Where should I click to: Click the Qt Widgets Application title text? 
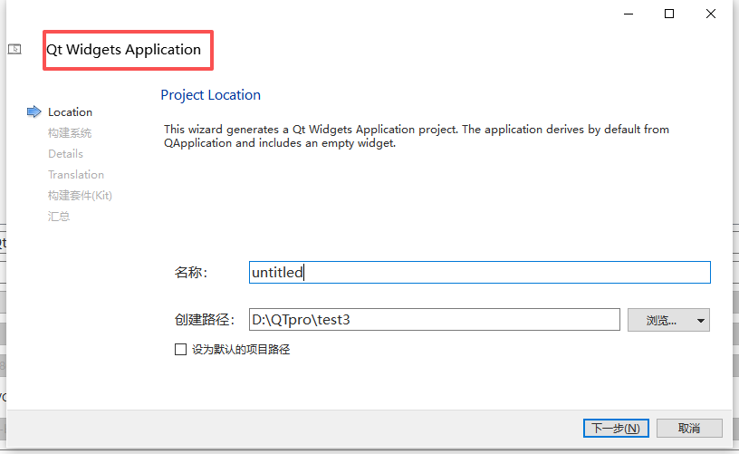[x=123, y=50]
